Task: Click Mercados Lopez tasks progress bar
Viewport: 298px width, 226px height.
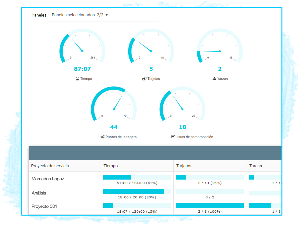Action: point(265,177)
